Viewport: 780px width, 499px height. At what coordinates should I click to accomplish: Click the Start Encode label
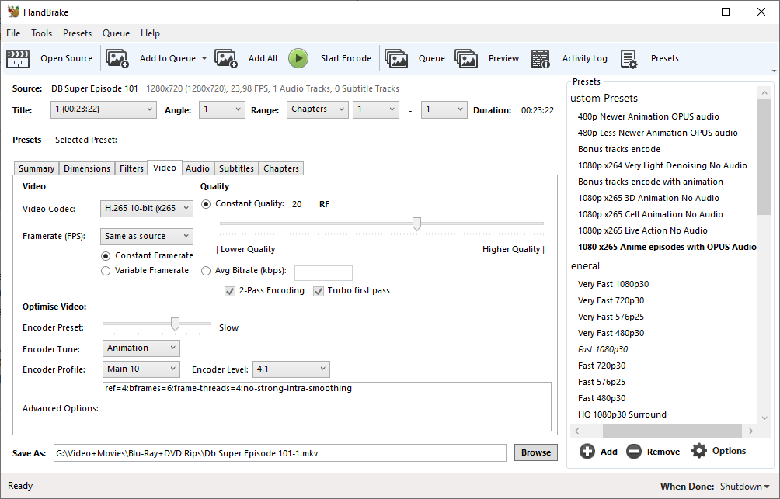[346, 58]
